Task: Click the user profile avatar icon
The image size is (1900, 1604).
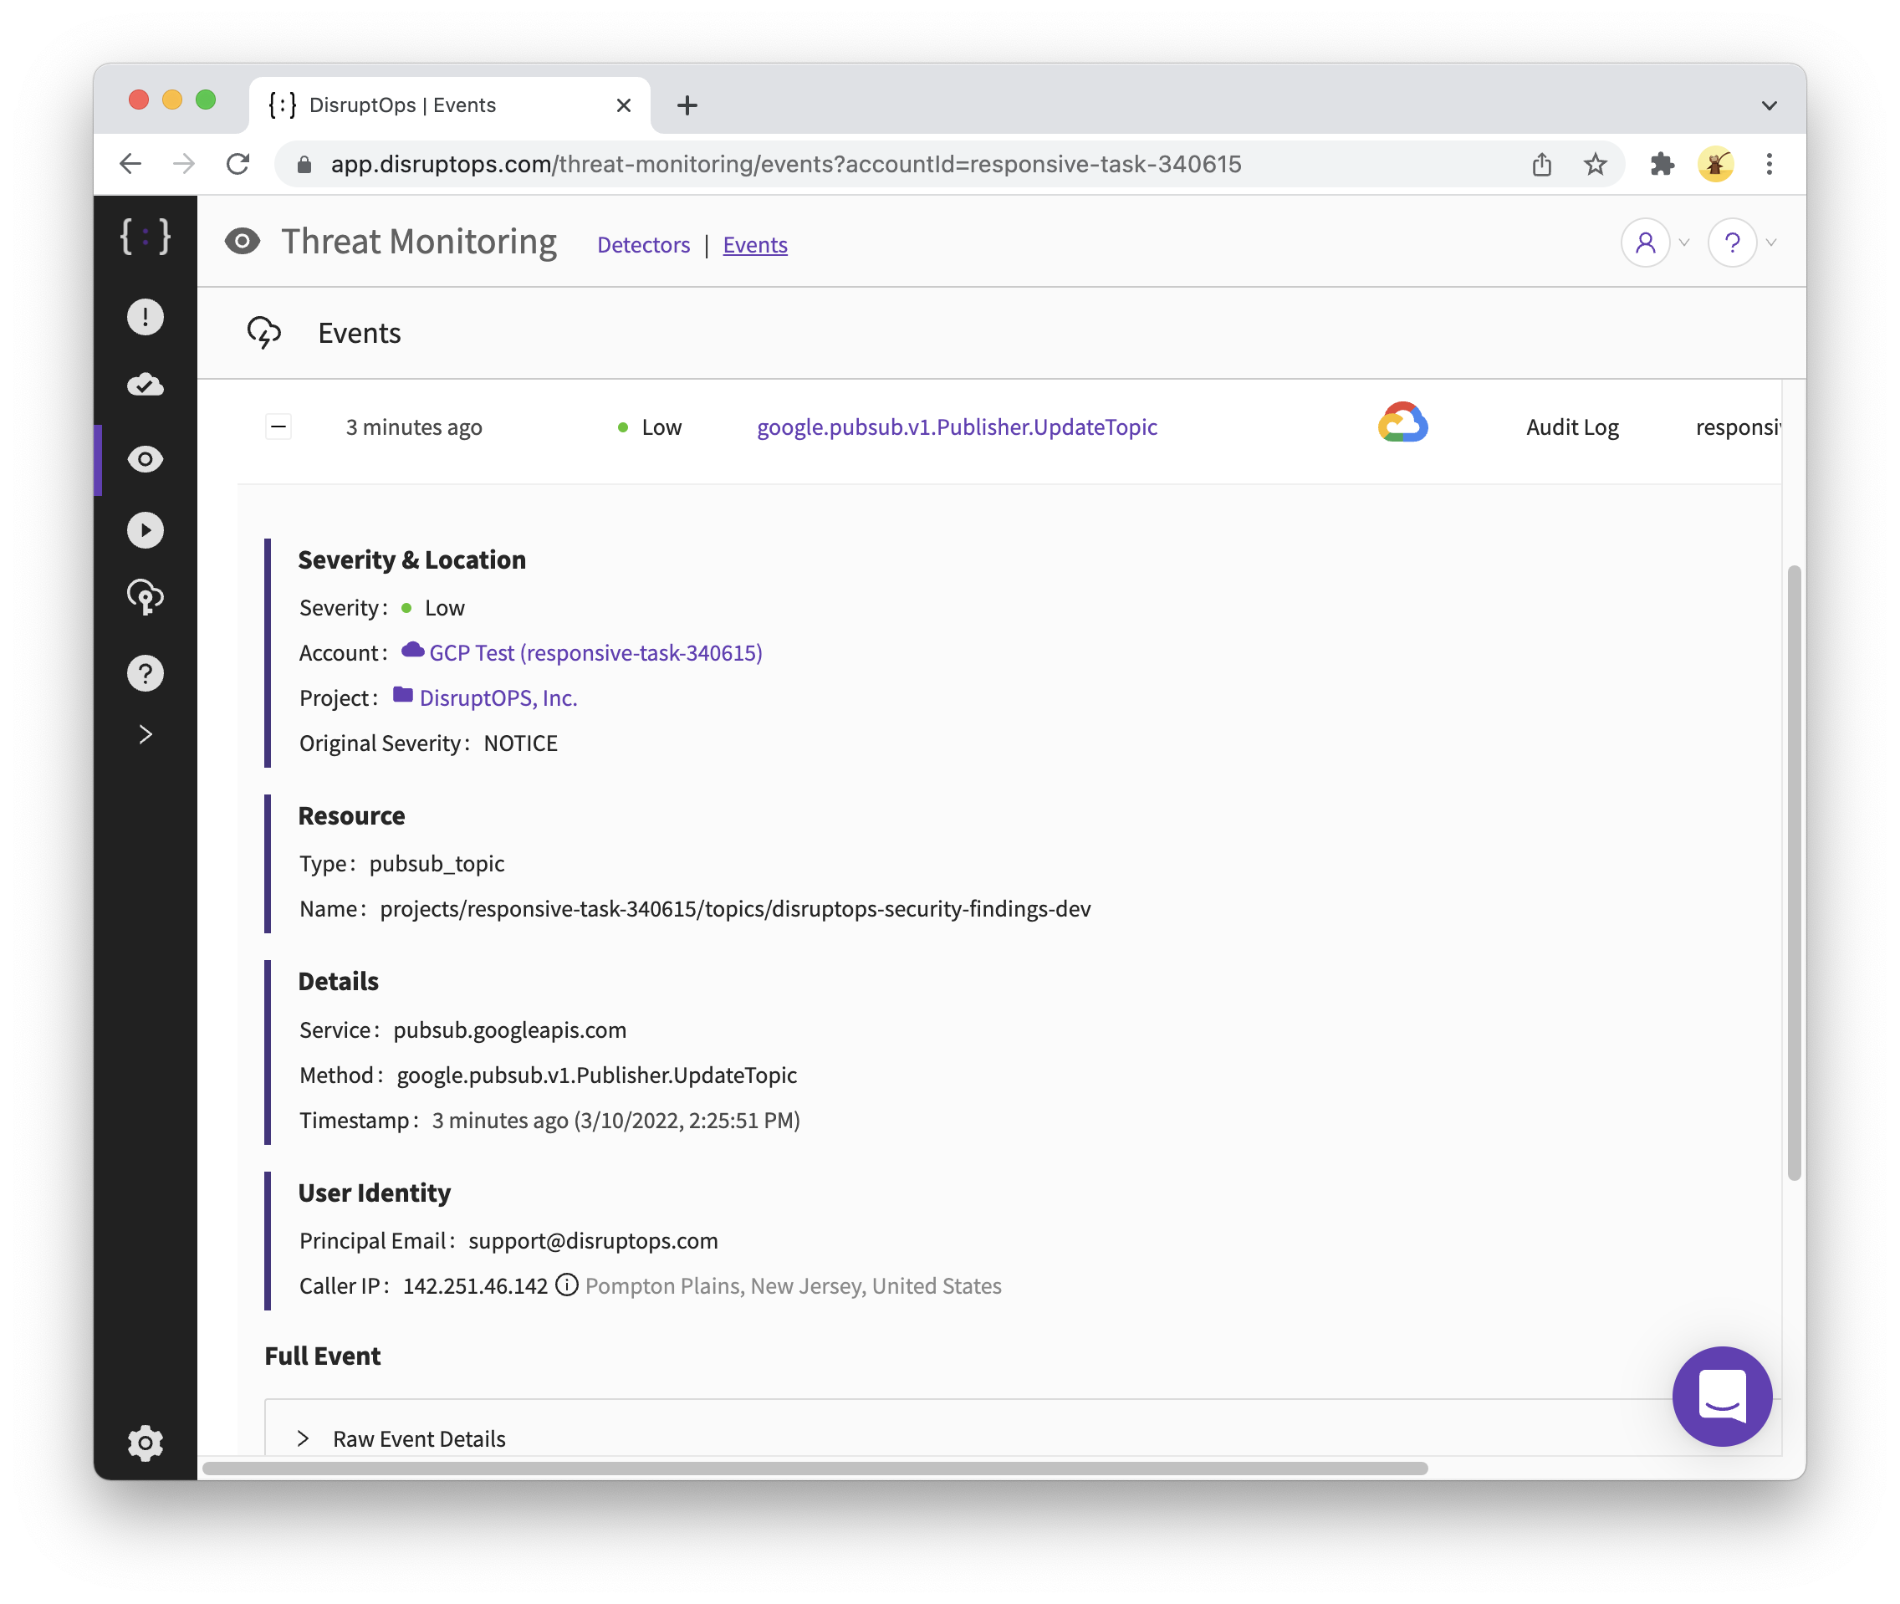Action: point(1645,243)
